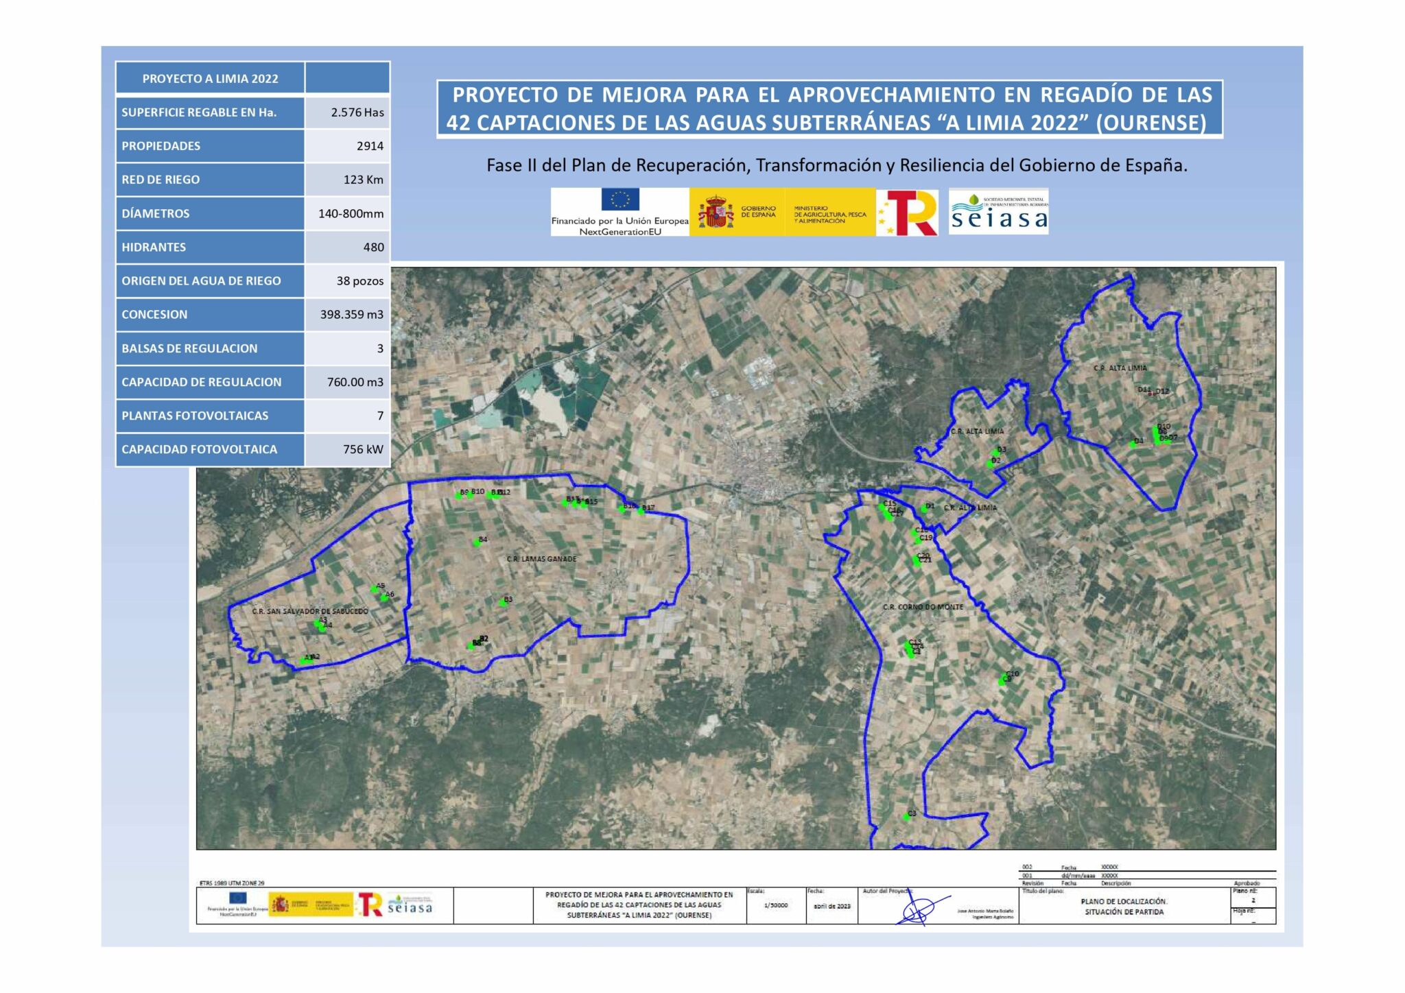Click the green well marker D3
The height and width of the screenshot is (993, 1405).
(996, 453)
